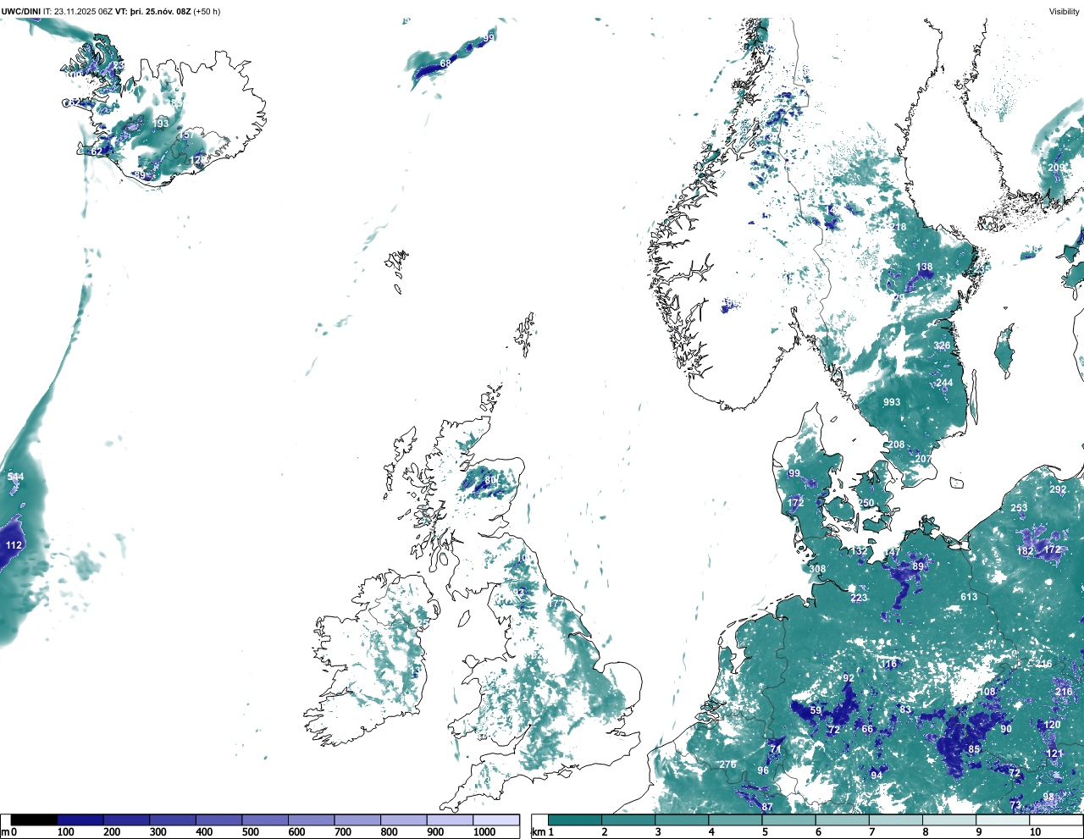Click the 308 value near the German Bight
This screenshot has height=839, width=1084.
[817, 570]
